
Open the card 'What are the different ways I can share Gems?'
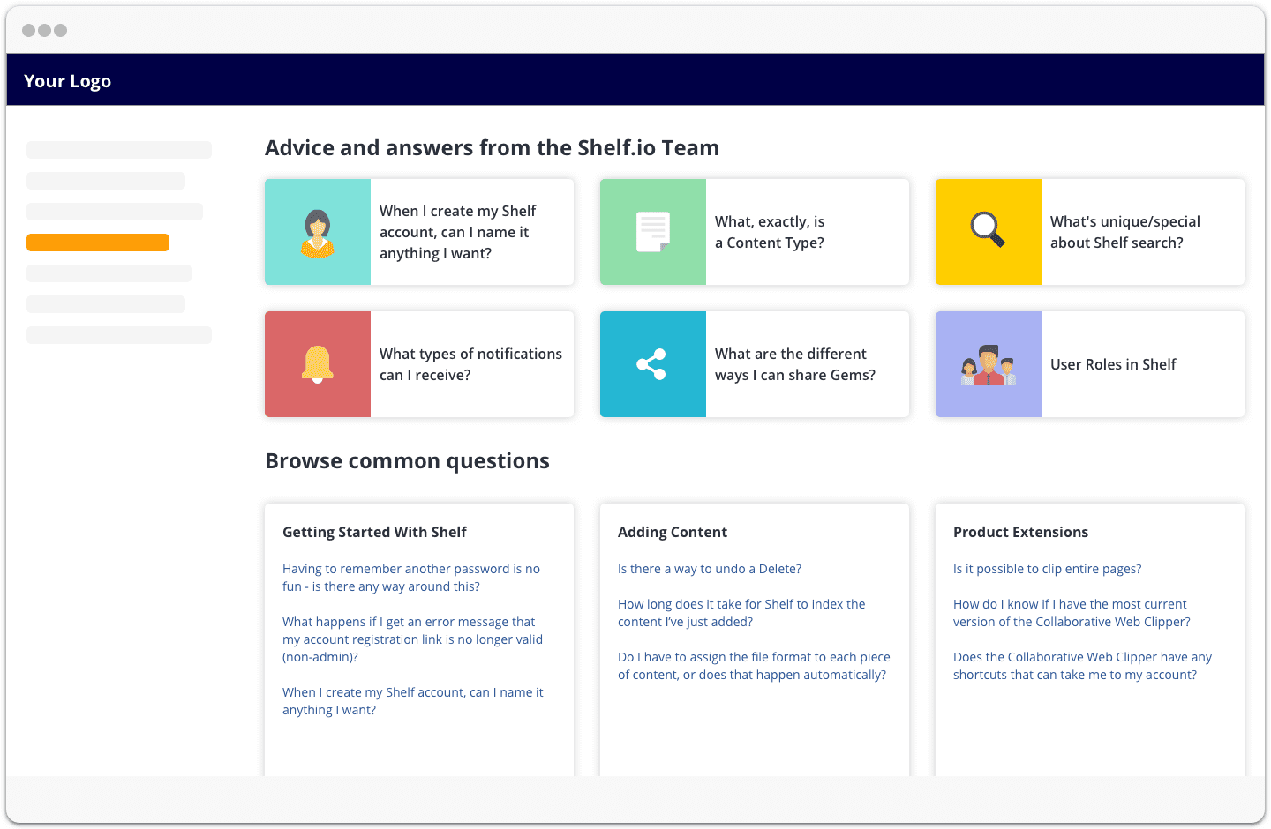tap(755, 364)
